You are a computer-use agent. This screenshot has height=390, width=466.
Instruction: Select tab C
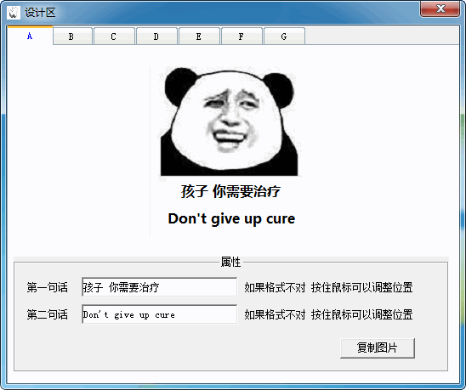click(x=114, y=37)
